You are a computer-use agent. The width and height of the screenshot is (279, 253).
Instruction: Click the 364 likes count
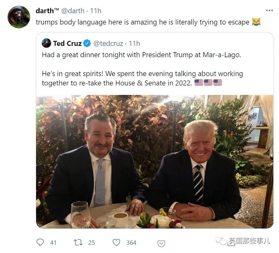131,243
